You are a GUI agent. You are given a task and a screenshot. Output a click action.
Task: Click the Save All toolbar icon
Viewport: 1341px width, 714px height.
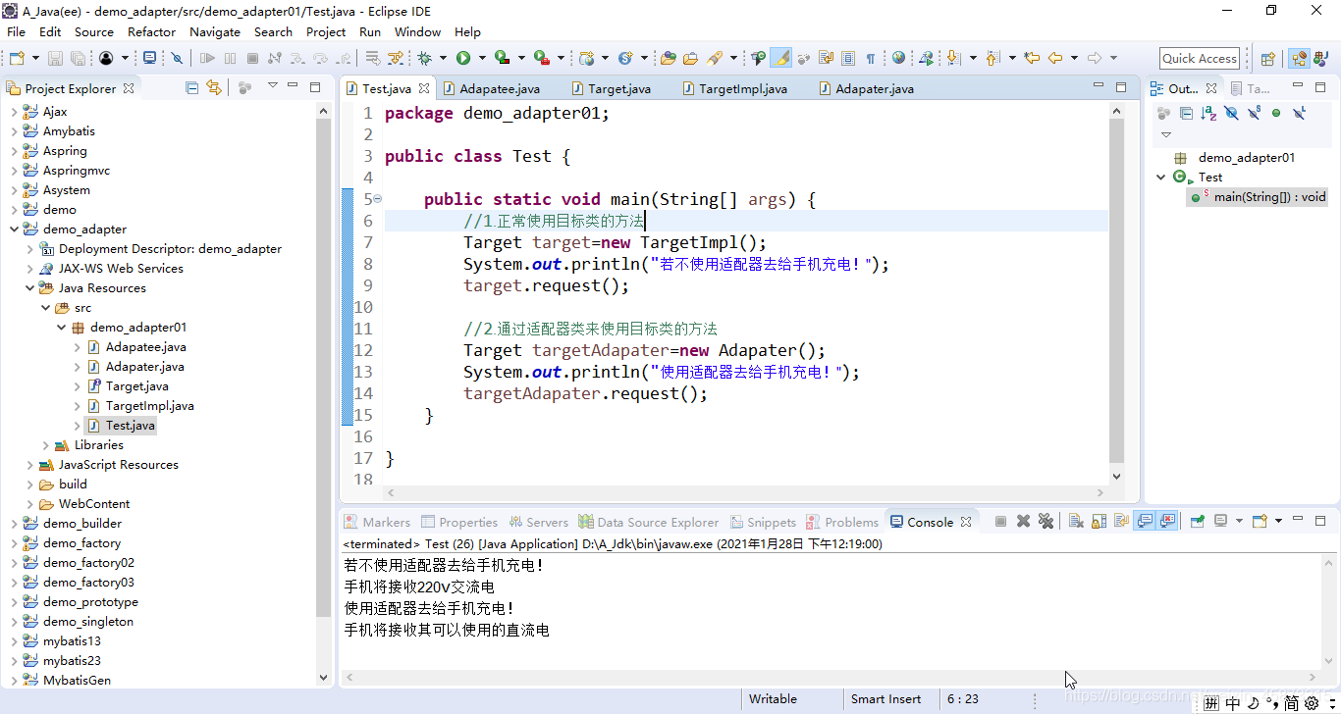point(78,58)
